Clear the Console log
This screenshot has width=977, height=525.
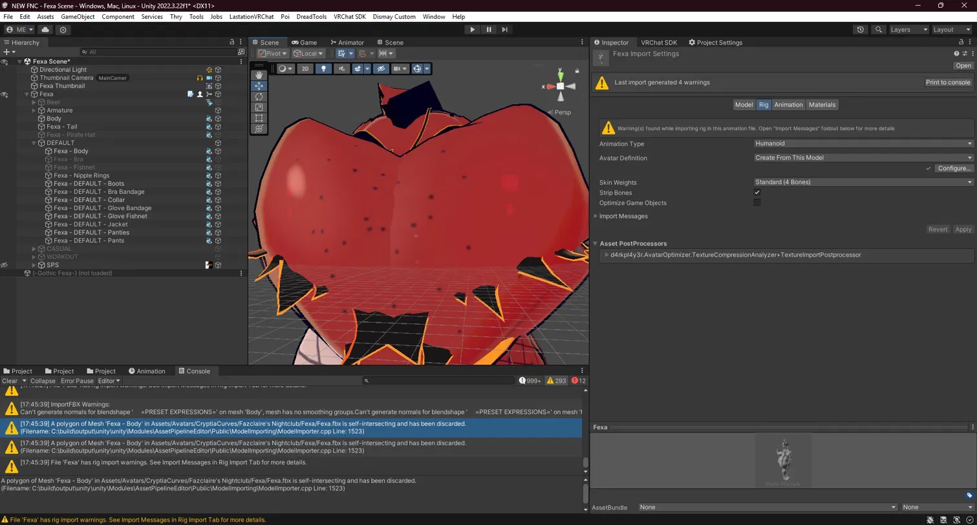(10, 381)
